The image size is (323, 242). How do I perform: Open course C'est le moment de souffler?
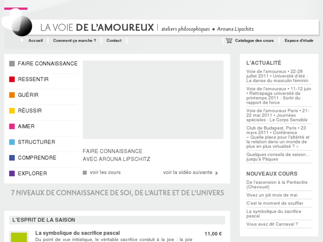point(275,203)
